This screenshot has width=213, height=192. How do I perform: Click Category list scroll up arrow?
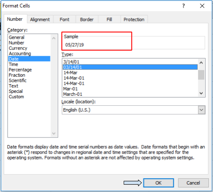point(54,38)
